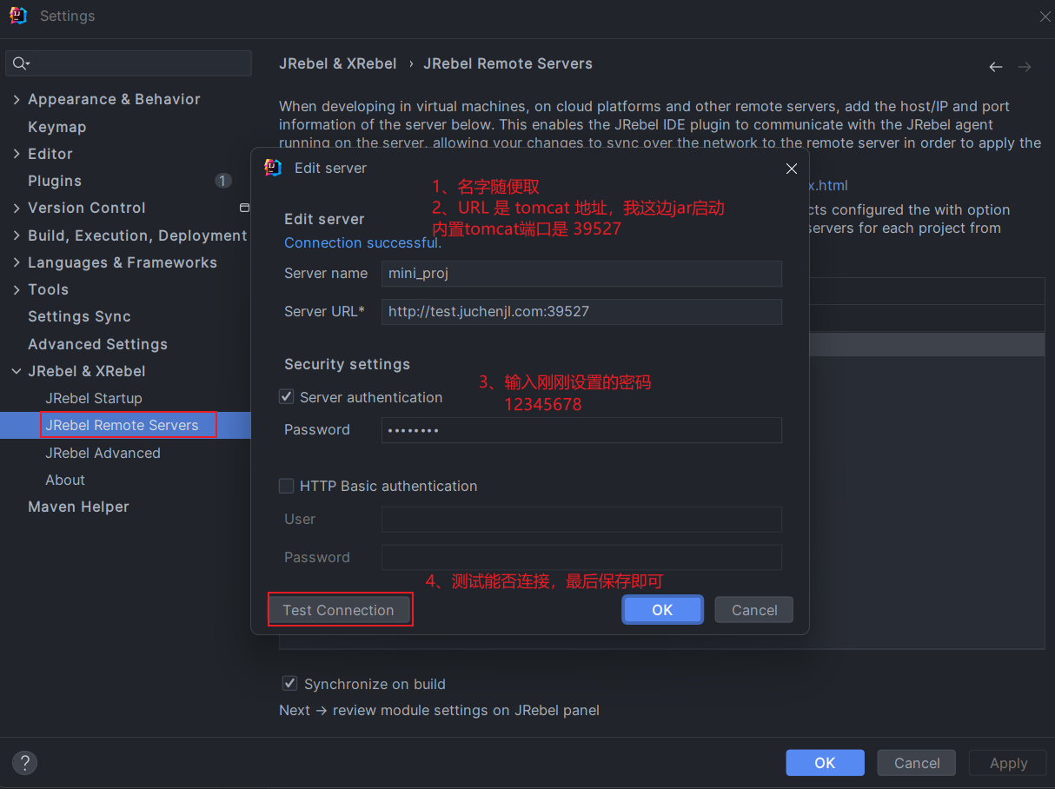The width and height of the screenshot is (1055, 789).
Task: Navigate back with the left arrow icon
Action: click(996, 67)
